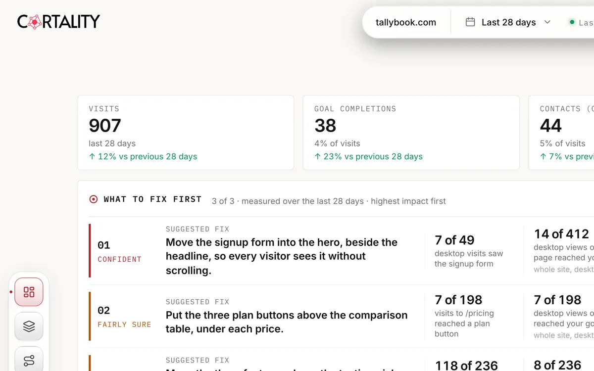Open fix 02: plan buttons above comparison table

point(341,316)
